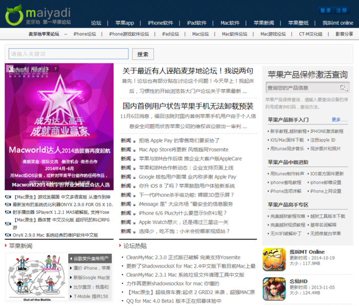Screen dimensions: 359x306
Task: Select slide number 7 on the banner
Action: click(55, 69)
